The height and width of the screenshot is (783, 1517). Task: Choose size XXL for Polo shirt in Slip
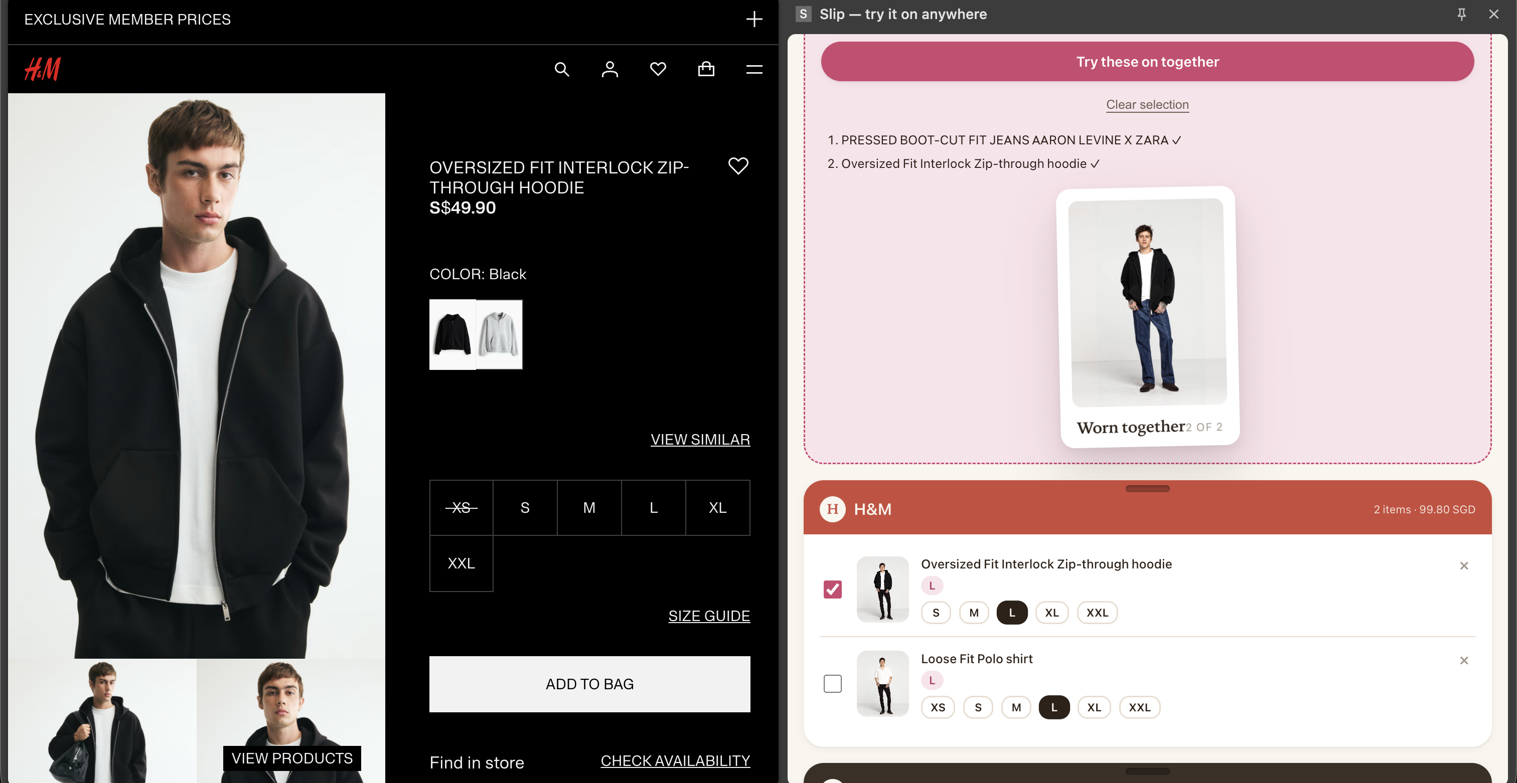(x=1140, y=707)
